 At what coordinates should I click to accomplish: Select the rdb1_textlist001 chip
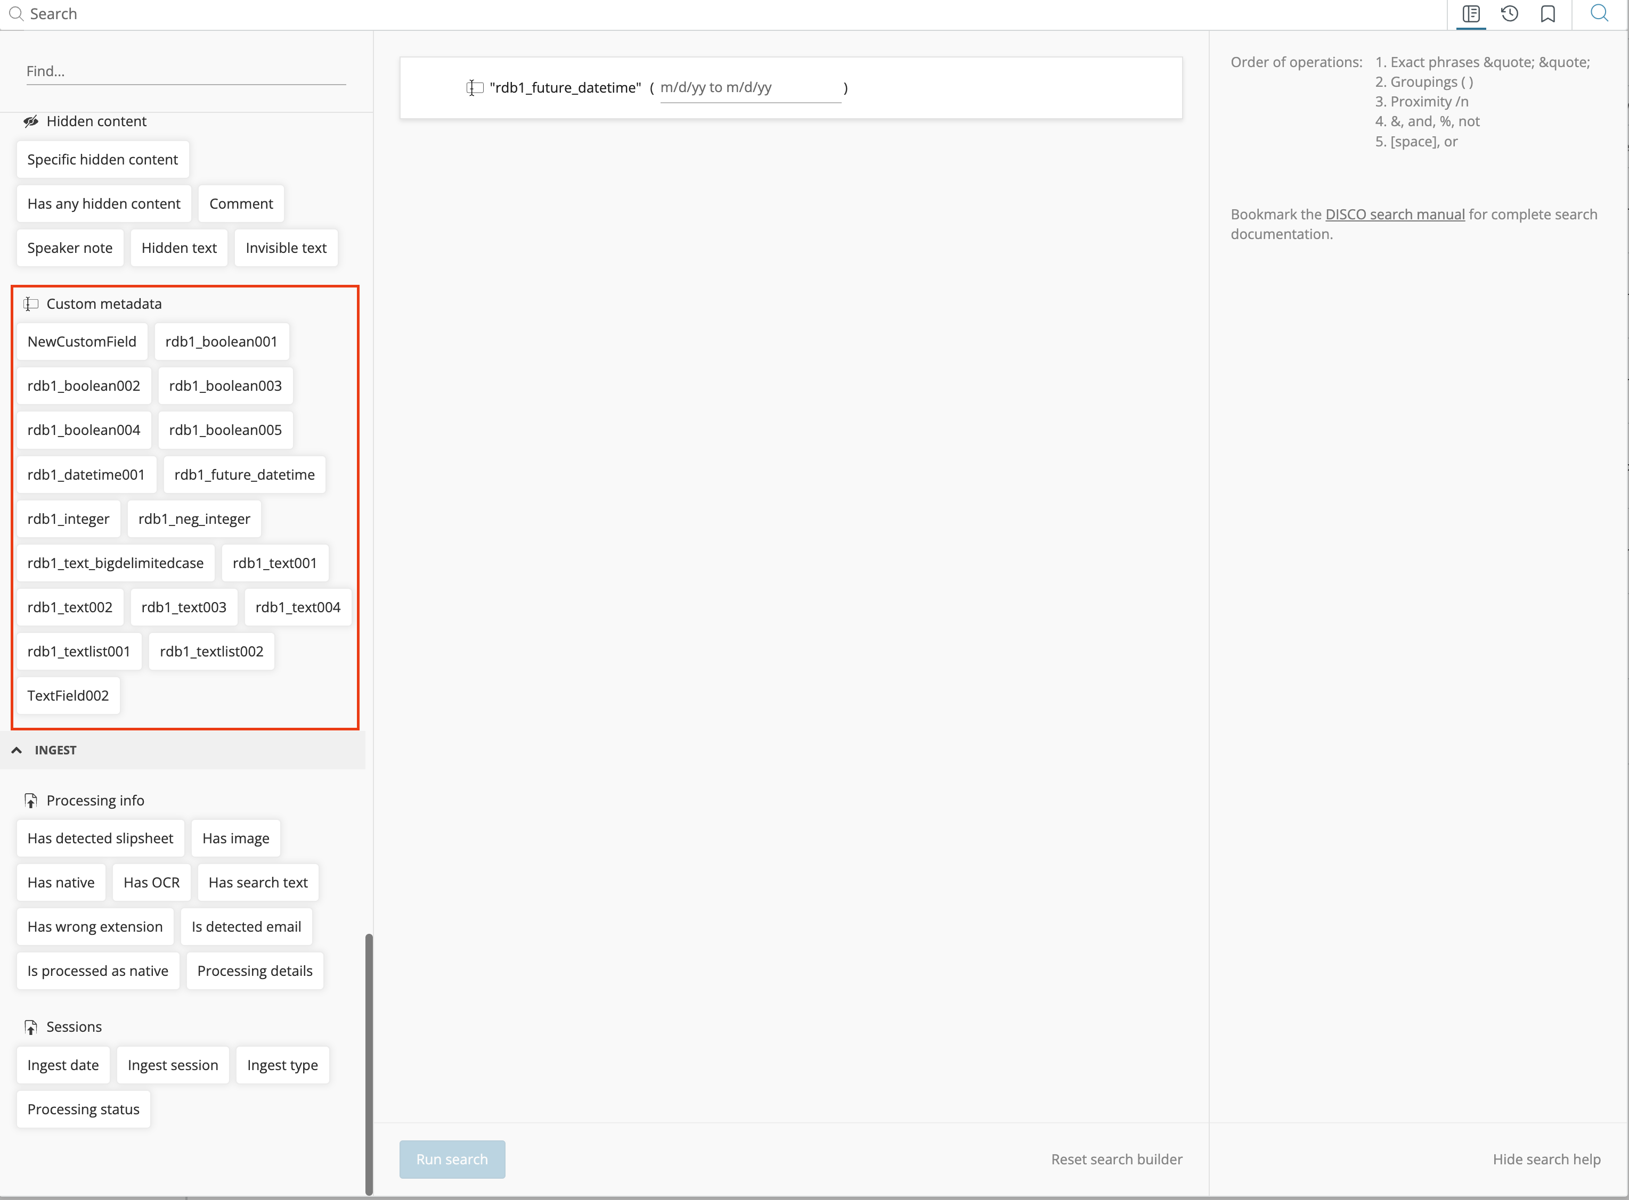(x=79, y=652)
